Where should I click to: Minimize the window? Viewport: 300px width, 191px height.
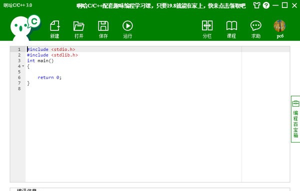click(275, 5)
